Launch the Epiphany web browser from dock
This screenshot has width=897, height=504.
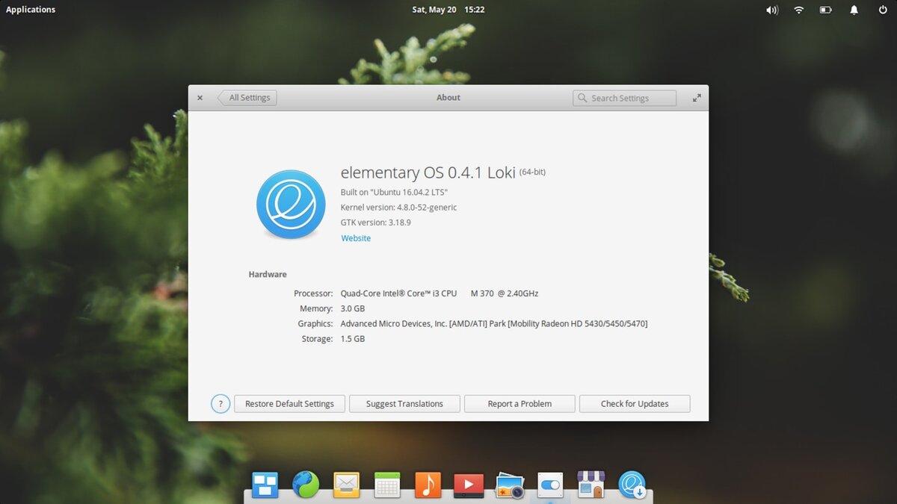(306, 485)
